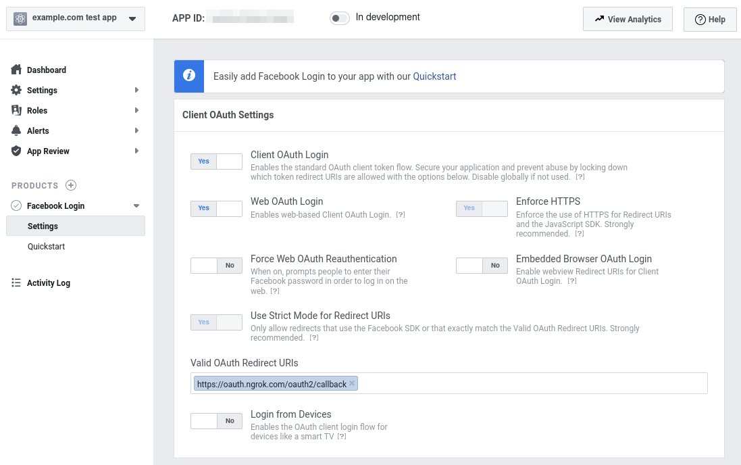Click the Dashboard house icon

(x=16, y=70)
